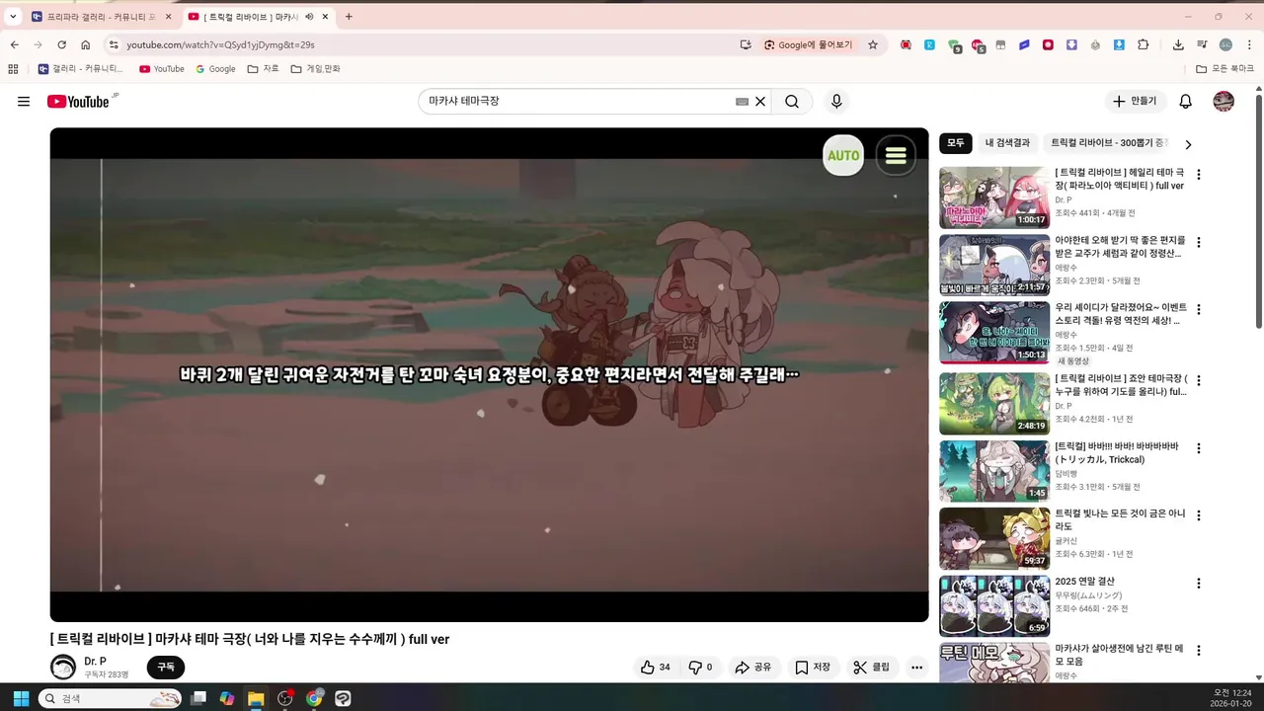Open the apps grid in bookmarks bar
The height and width of the screenshot is (711, 1264).
coord(13,69)
